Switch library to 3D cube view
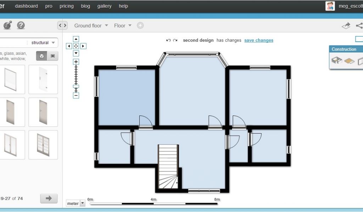The width and height of the screenshot is (363, 212). [42, 56]
